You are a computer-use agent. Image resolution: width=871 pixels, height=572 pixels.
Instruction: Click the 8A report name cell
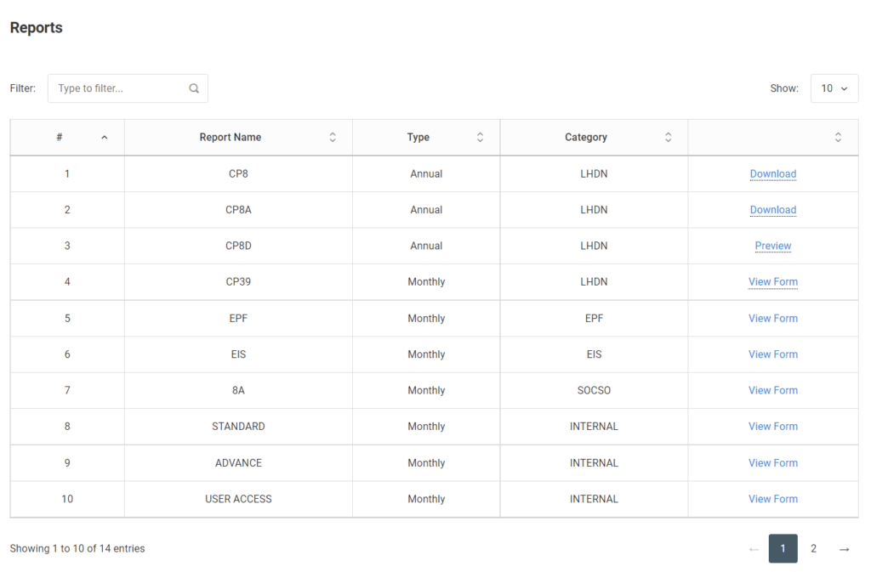click(x=238, y=391)
